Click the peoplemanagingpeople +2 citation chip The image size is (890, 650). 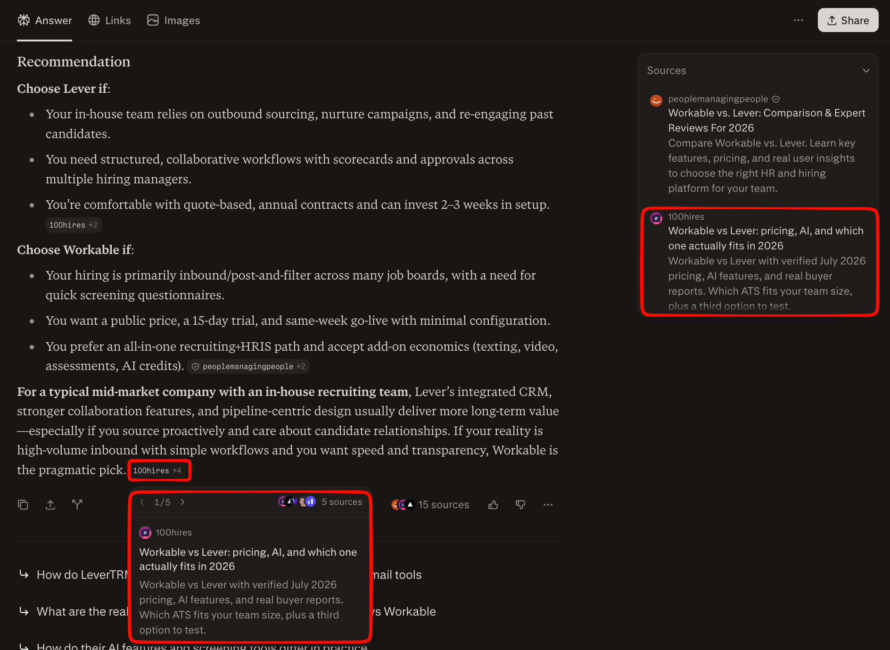248,366
